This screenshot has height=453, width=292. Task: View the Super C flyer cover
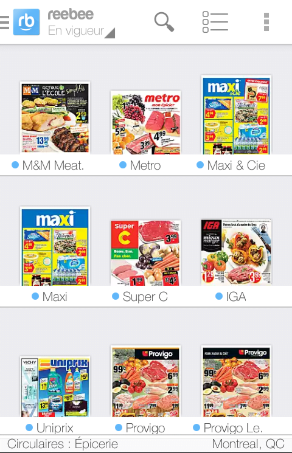click(145, 253)
